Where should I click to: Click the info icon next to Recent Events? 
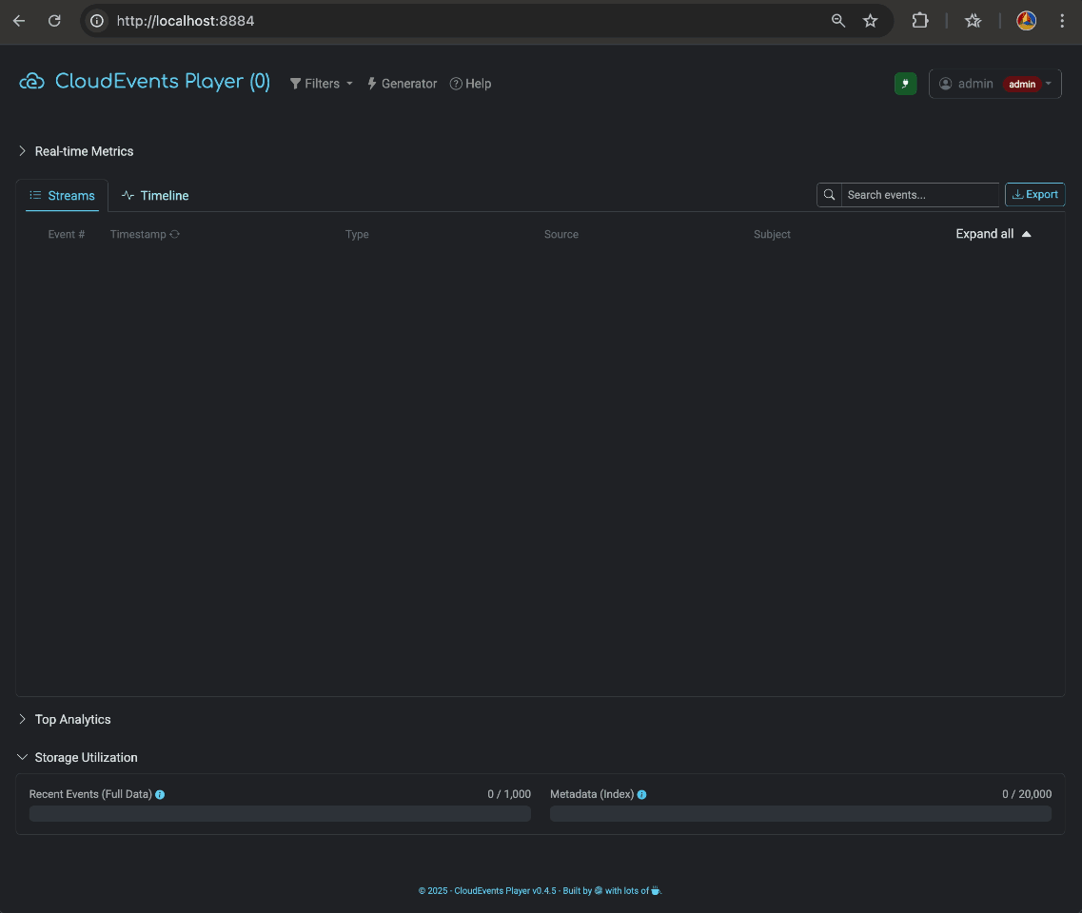pos(160,794)
